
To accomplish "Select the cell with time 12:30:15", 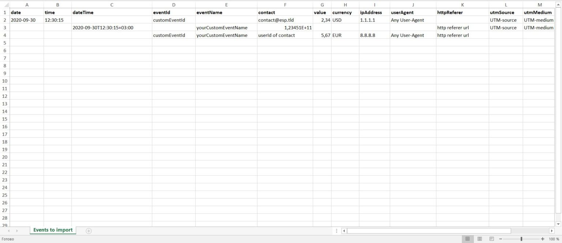I will (x=57, y=20).
